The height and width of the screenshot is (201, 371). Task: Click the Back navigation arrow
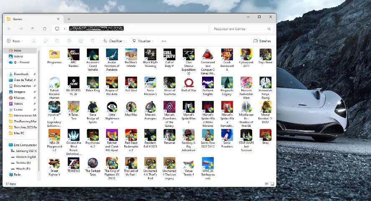point(9,28)
